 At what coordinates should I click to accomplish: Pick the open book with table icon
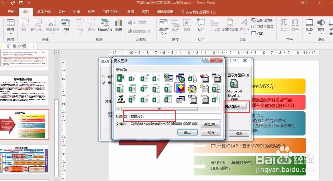tap(192, 99)
